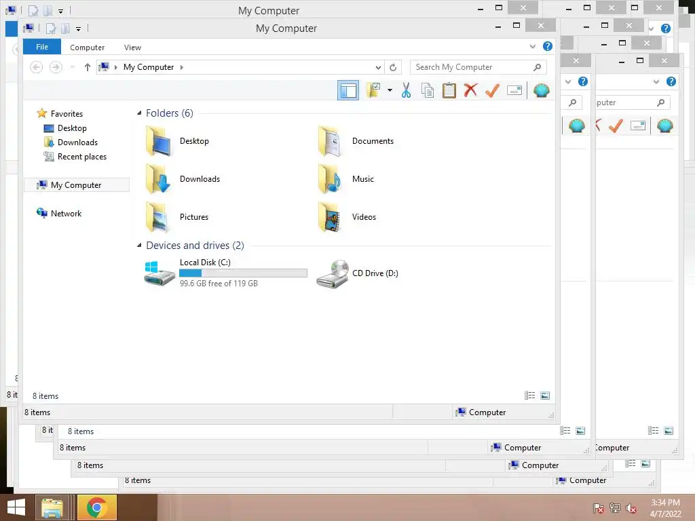Open the Start menu
This screenshot has height=521, width=695.
tap(16, 507)
